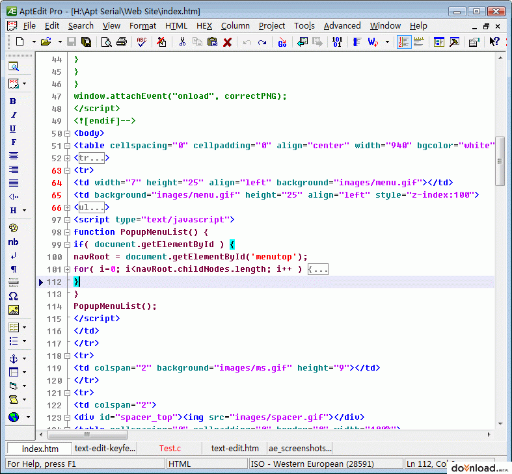512x474 pixels.
Task: Switch to the Test.c document tab
Action: (170, 448)
